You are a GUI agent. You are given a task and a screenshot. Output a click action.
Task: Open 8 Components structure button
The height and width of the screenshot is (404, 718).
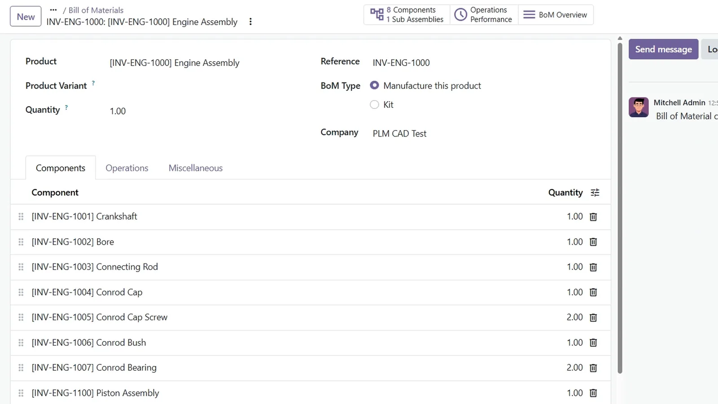click(x=407, y=15)
